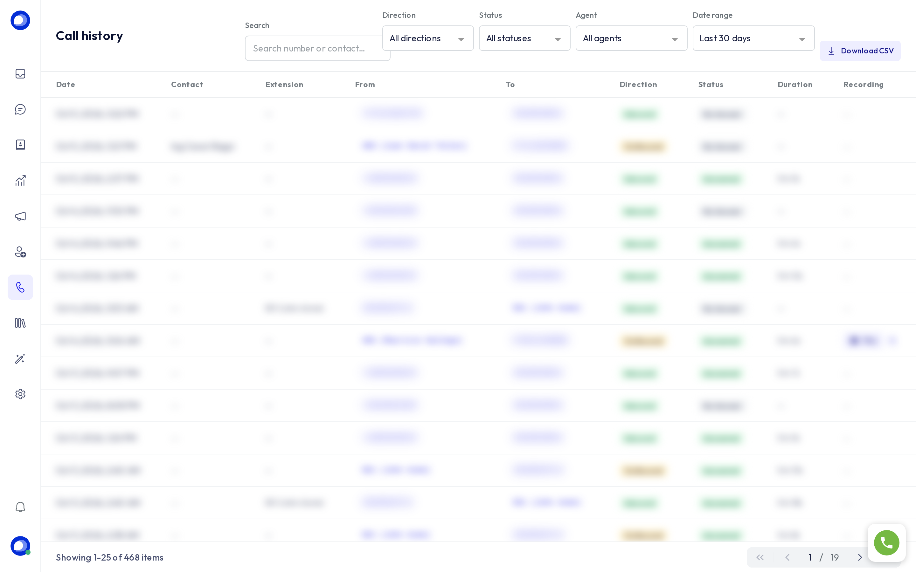This screenshot has width=916, height=572.
Task: Open the Settings gear icon
Action: click(x=20, y=394)
